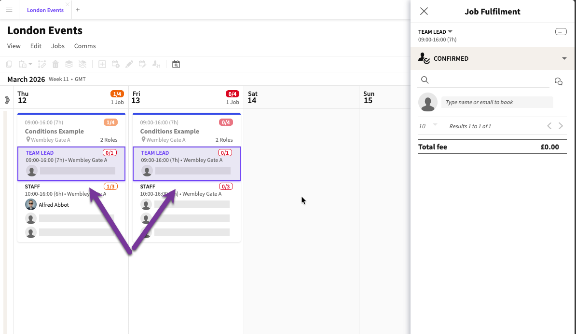The image size is (576, 334).
Task: Select Thursday STAFF role
Action: [32, 187]
